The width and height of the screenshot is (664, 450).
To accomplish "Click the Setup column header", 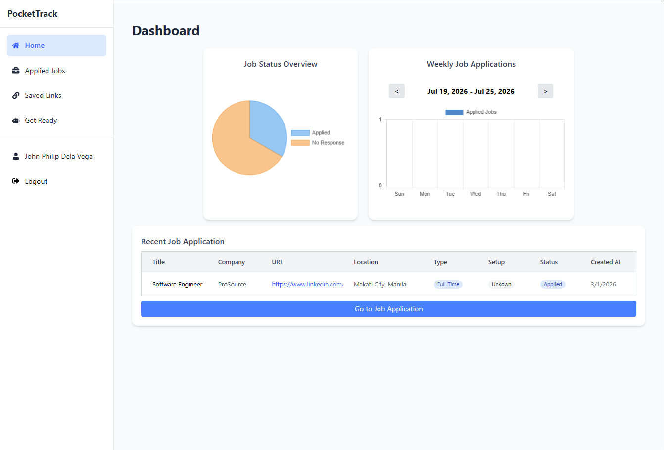I will click(496, 262).
